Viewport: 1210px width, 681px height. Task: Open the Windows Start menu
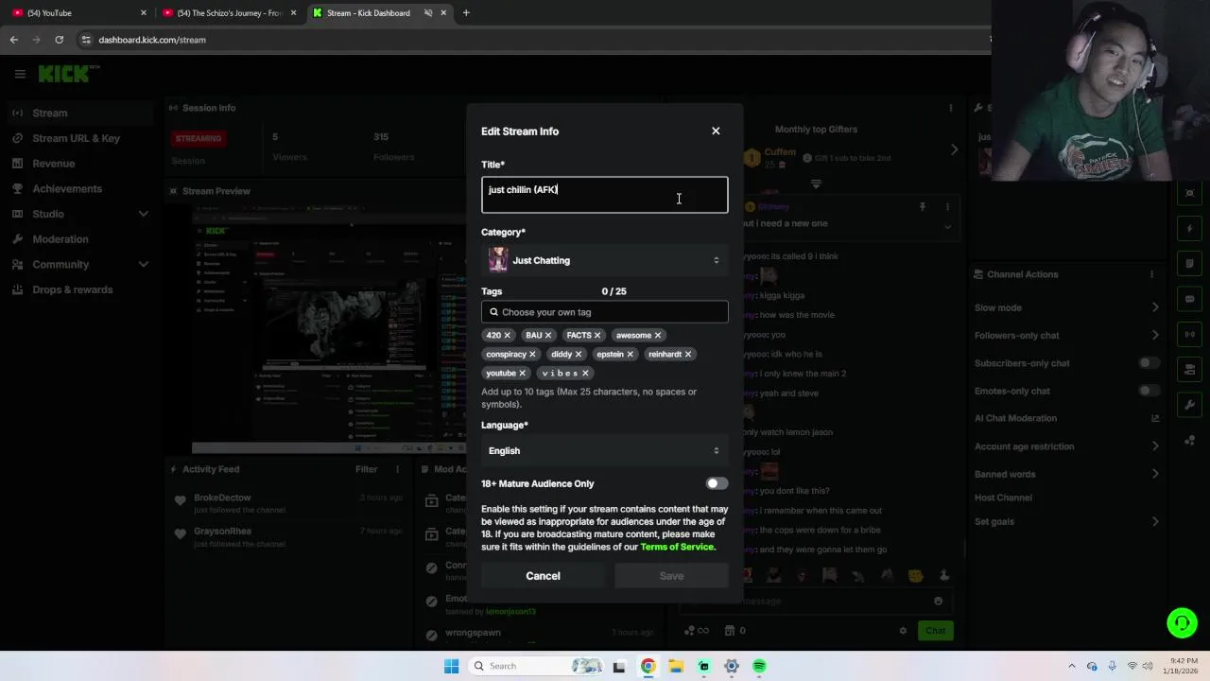tap(451, 666)
